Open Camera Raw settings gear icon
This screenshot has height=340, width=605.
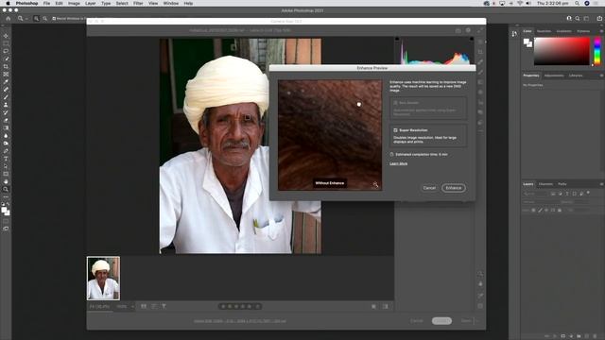468,30
